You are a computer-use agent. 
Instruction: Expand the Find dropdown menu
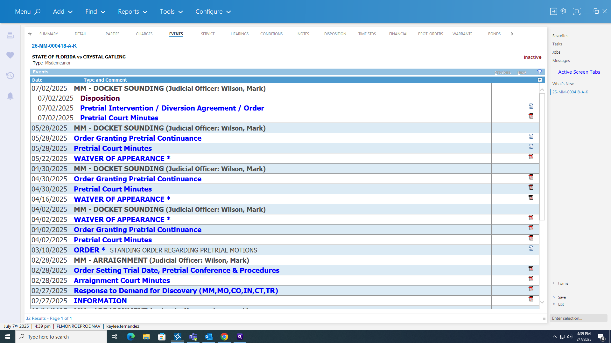tap(95, 11)
